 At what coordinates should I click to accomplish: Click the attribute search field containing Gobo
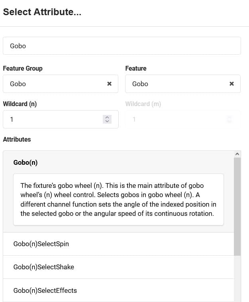pos(122,46)
